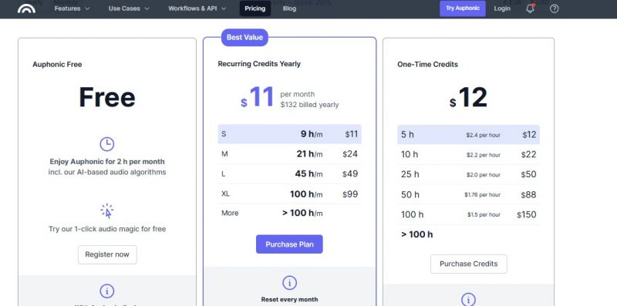Click 'Enjoy Auphonic for 2 h per month'
617x306 pixels.
[x=107, y=162]
